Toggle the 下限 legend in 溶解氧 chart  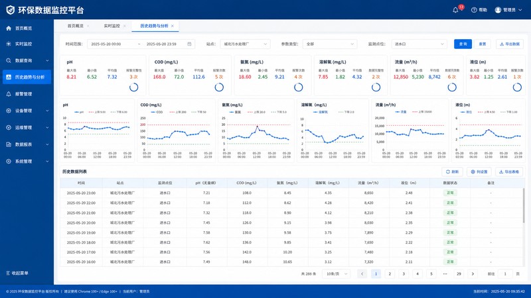[346, 112]
